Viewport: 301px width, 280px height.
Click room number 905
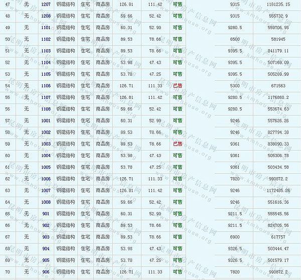46,260
